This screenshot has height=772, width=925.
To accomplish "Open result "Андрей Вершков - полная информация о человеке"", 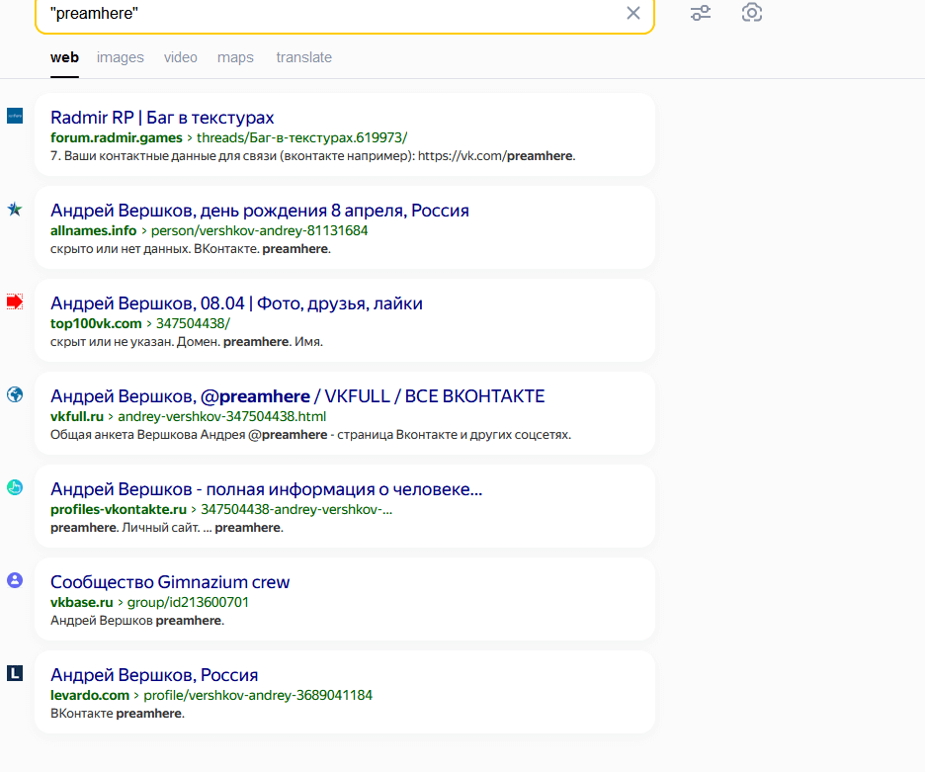I will pos(266,489).
